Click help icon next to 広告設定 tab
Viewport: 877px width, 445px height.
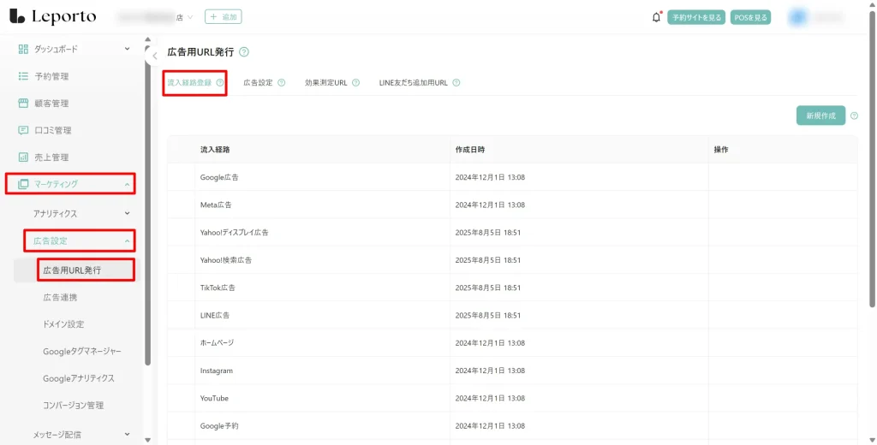click(x=281, y=83)
